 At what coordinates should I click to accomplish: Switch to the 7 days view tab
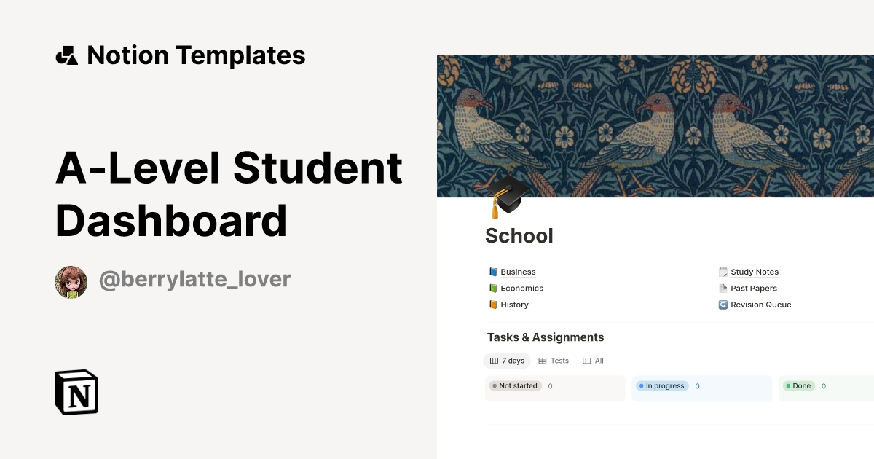point(507,361)
